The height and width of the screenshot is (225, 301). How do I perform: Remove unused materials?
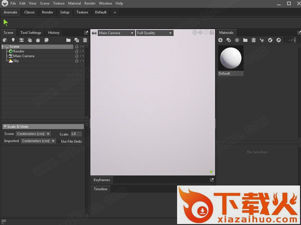237,40
